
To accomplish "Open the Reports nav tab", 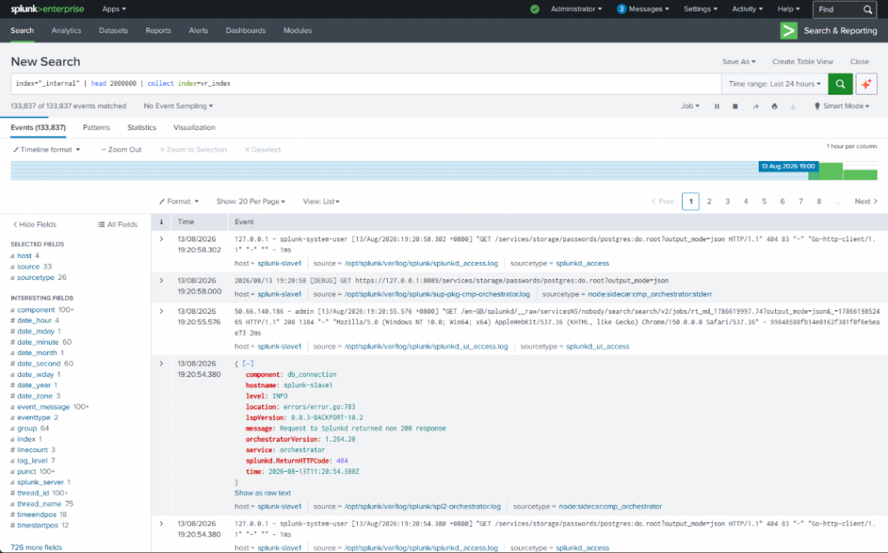I will [x=158, y=31].
